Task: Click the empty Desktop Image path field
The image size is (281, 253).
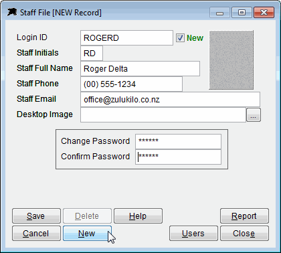Action: [x=163, y=115]
